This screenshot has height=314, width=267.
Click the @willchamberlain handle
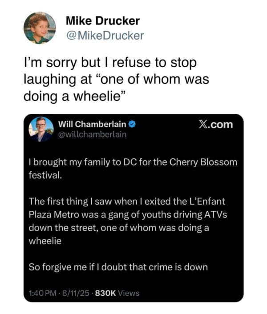pyautogui.click(x=93, y=134)
